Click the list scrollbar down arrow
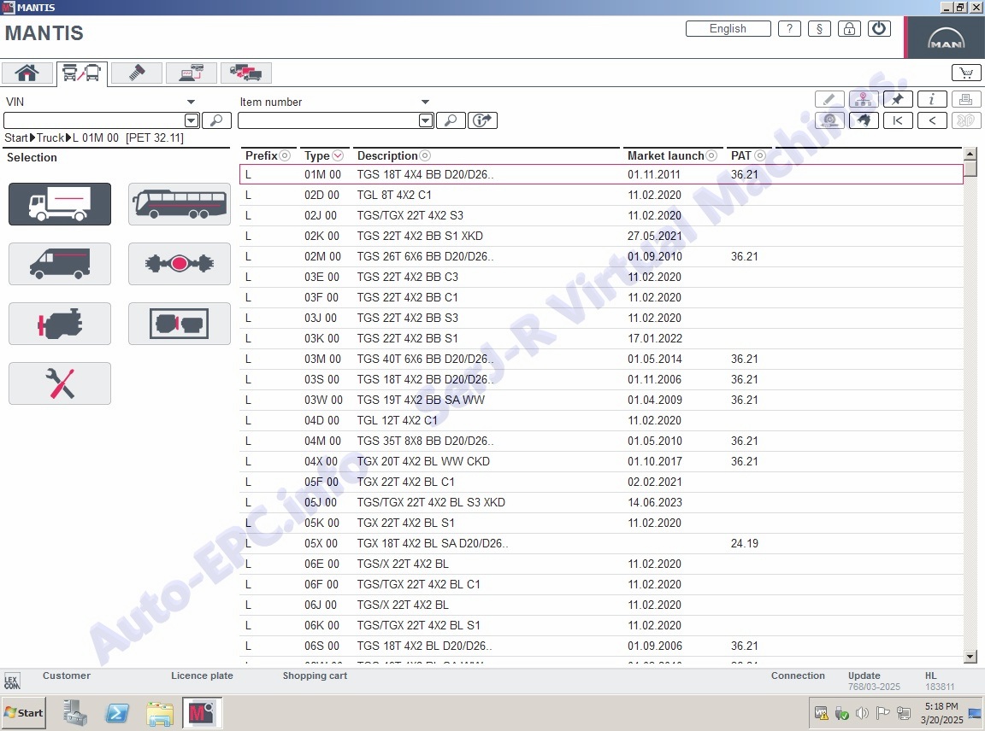The width and height of the screenshot is (985, 731). pos(970,657)
